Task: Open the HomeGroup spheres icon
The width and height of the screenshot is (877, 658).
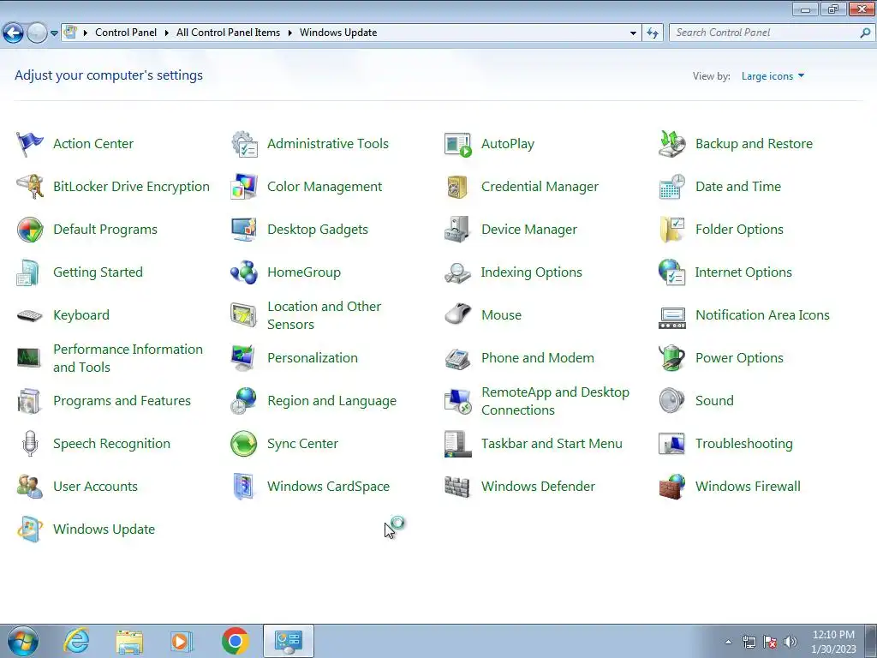Action: click(244, 272)
